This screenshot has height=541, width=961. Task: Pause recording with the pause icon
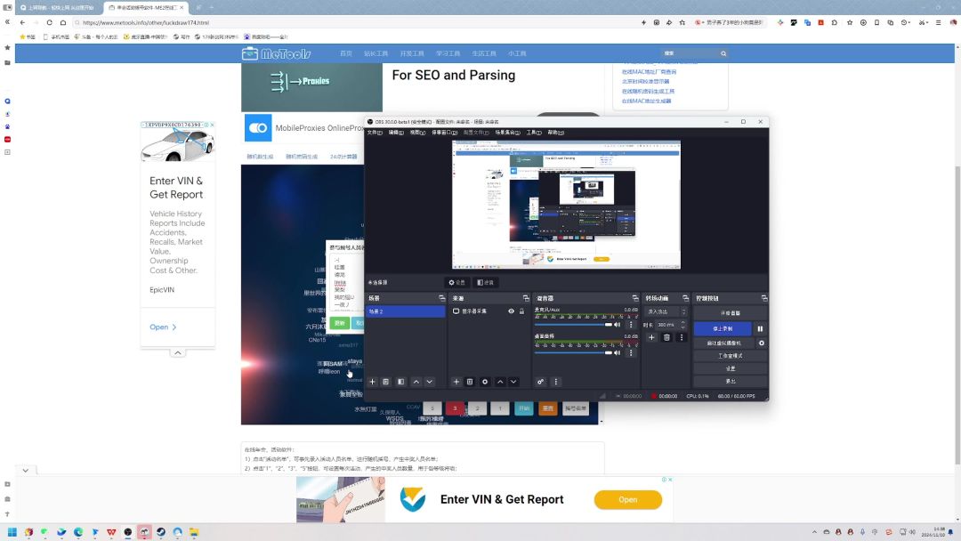point(760,328)
